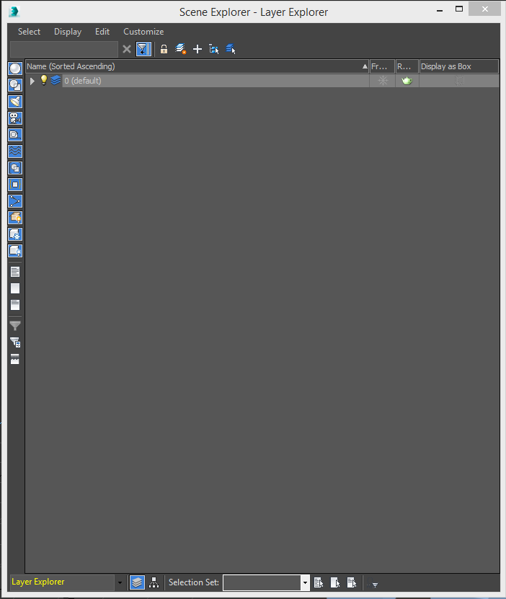
Task: Toggle the Display Helpers tape-measure filter
Action: click(x=15, y=135)
